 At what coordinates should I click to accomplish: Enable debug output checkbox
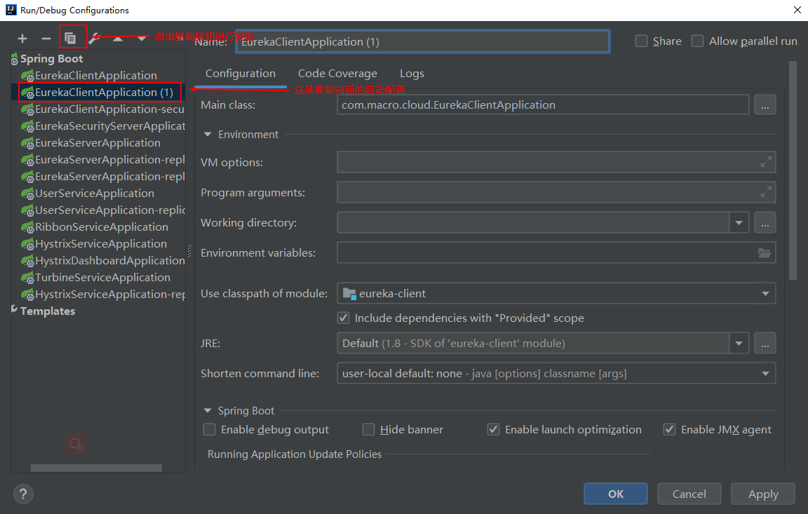(209, 430)
